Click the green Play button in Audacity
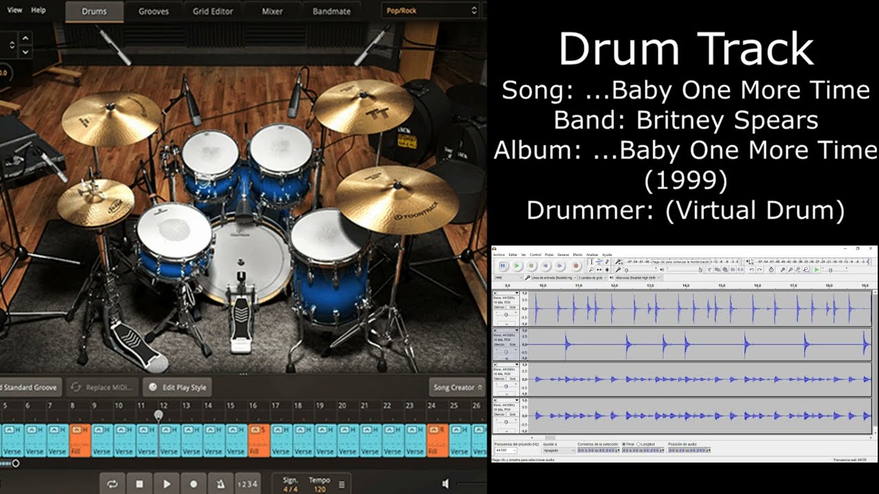This screenshot has height=494, width=879. [x=517, y=266]
